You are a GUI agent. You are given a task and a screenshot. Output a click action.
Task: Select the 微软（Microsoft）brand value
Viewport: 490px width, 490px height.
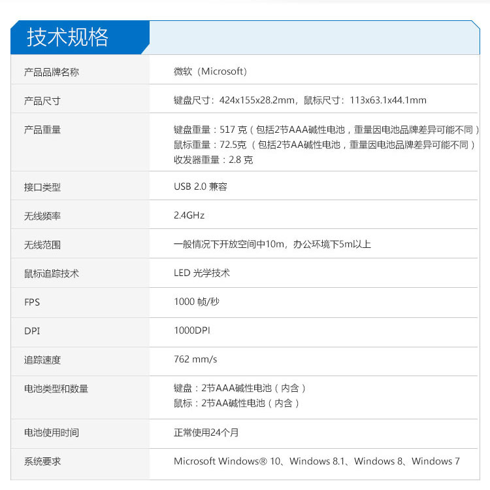tap(210, 71)
